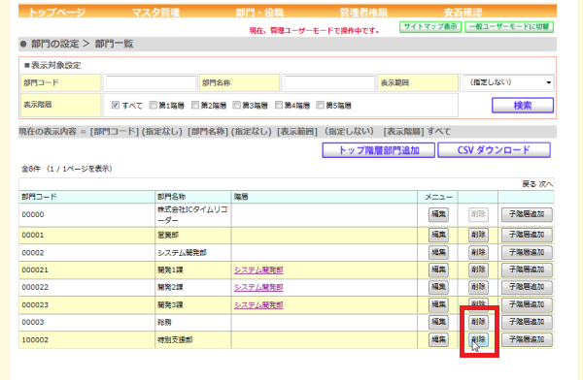Open the 安否確認 menu
This screenshot has width=583, height=380.
[463, 13]
